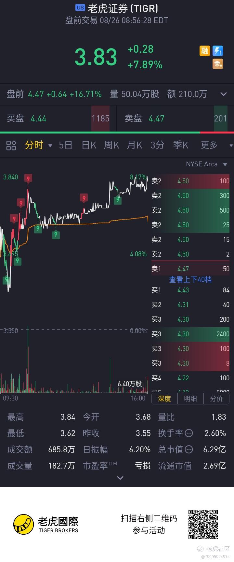Image resolution: width=234 pixels, height=562 pixels.
Task: Tap the 市盈率 亏损 value
Action: (143, 466)
